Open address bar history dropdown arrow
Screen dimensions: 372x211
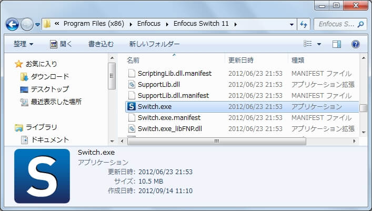[291, 24]
